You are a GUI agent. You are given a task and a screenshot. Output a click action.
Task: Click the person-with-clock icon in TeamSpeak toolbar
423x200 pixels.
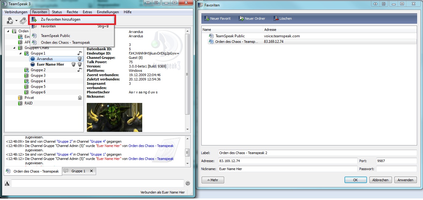point(10,21)
